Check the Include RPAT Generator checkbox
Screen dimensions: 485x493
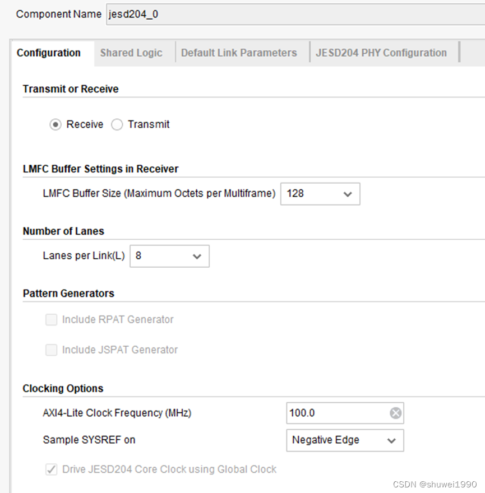(x=51, y=319)
